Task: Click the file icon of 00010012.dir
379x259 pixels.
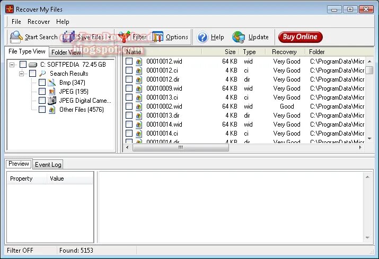Action: 139,79
